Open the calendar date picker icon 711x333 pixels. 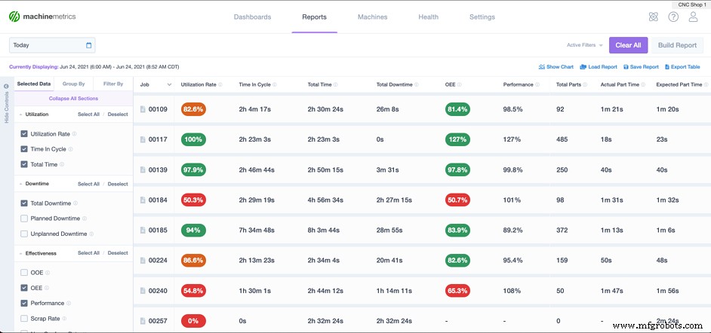89,45
